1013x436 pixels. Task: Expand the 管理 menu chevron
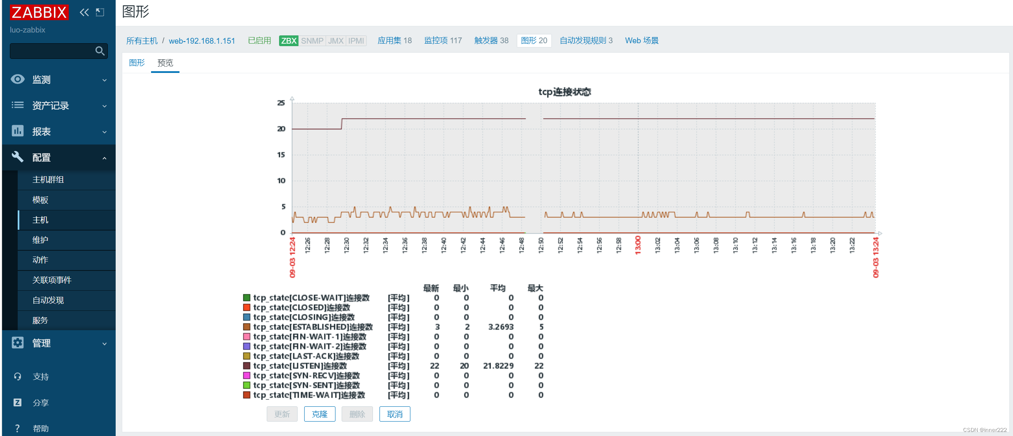tap(105, 343)
